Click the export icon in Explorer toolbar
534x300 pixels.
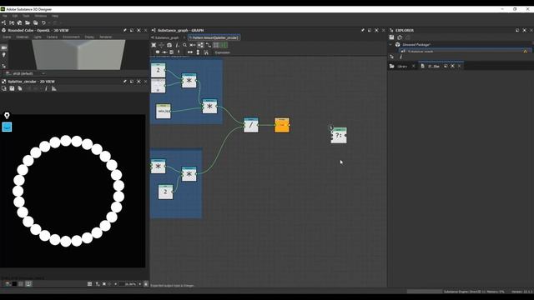pyautogui.click(x=400, y=37)
